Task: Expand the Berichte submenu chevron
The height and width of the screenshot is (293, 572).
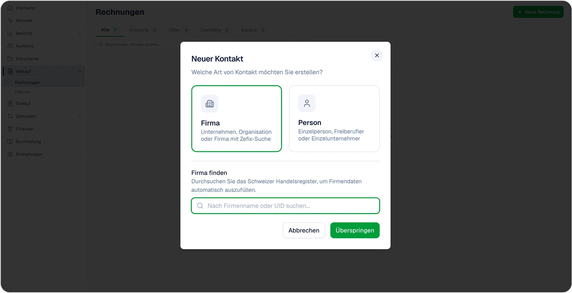Action: (80, 33)
